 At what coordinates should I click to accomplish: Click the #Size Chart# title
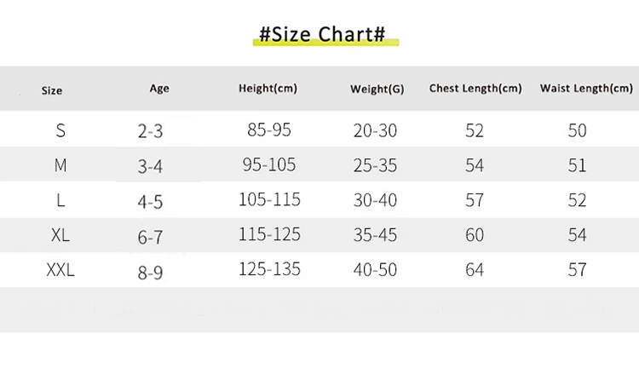(x=322, y=35)
